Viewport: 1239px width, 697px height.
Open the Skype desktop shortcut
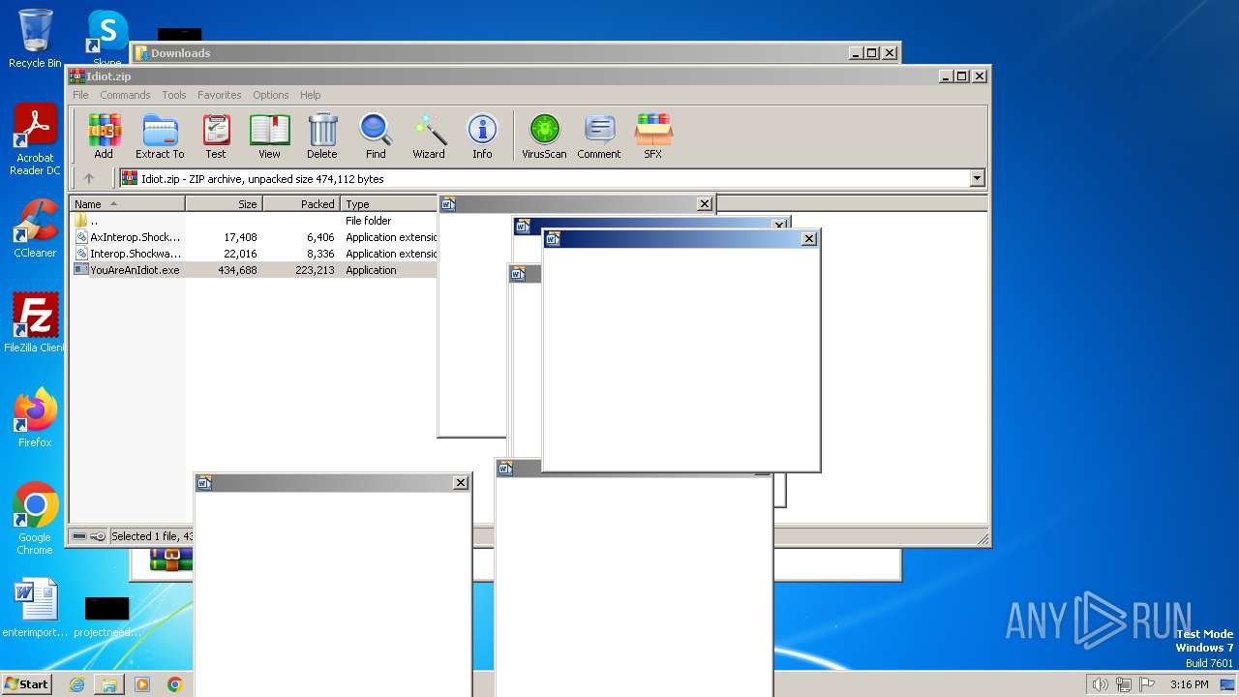point(106,37)
